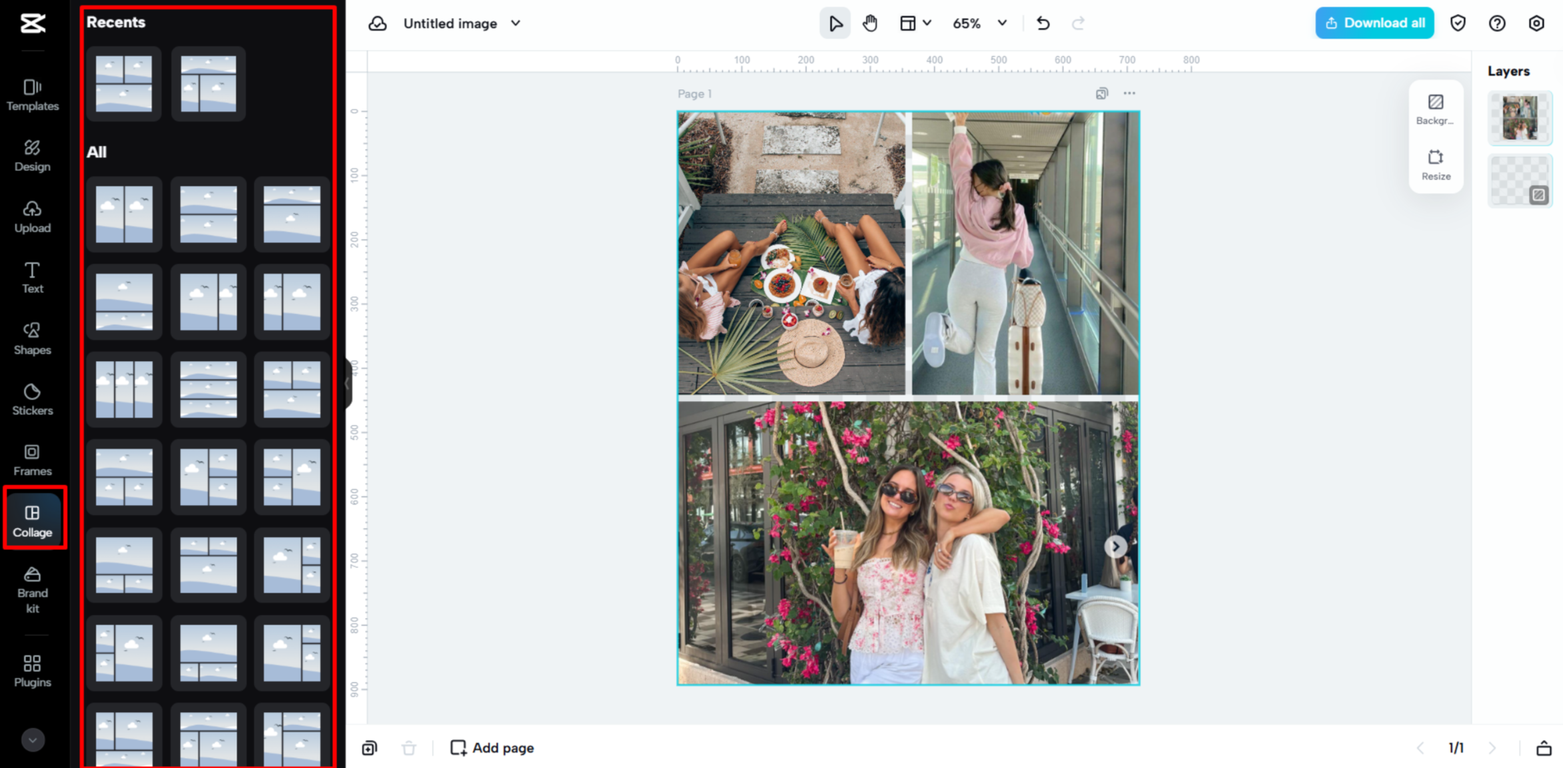Open the settings menu via gear icon
Image resolution: width=1563 pixels, height=768 pixels.
pos(1536,23)
